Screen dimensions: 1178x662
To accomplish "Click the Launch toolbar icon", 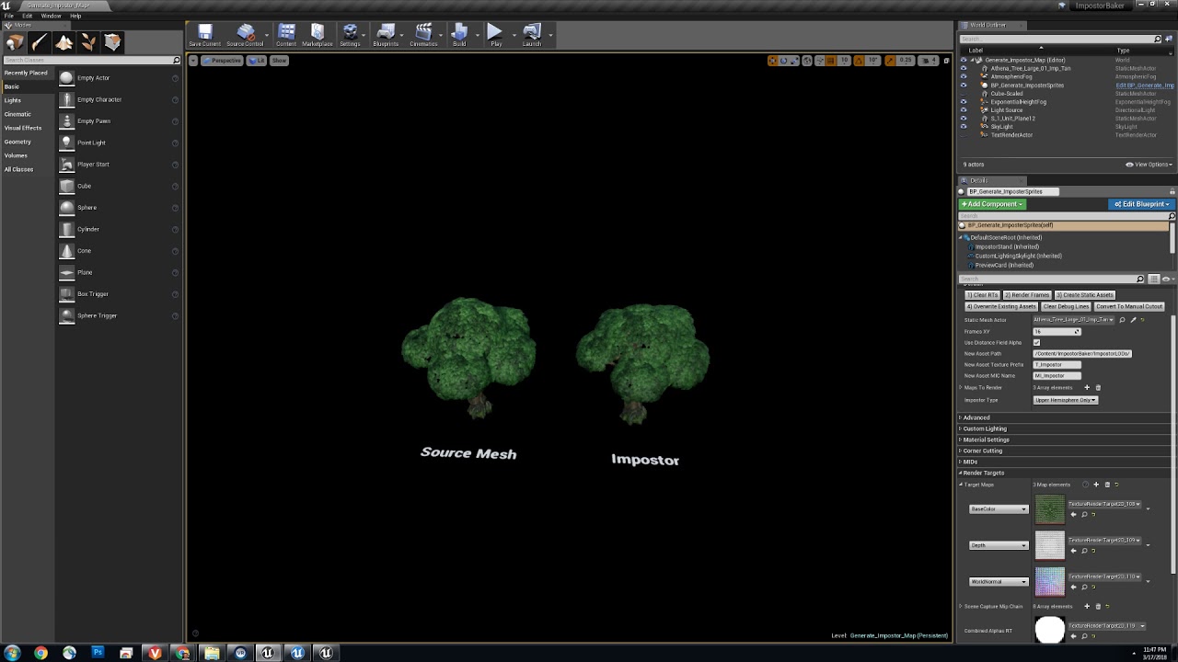I will [x=532, y=35].
